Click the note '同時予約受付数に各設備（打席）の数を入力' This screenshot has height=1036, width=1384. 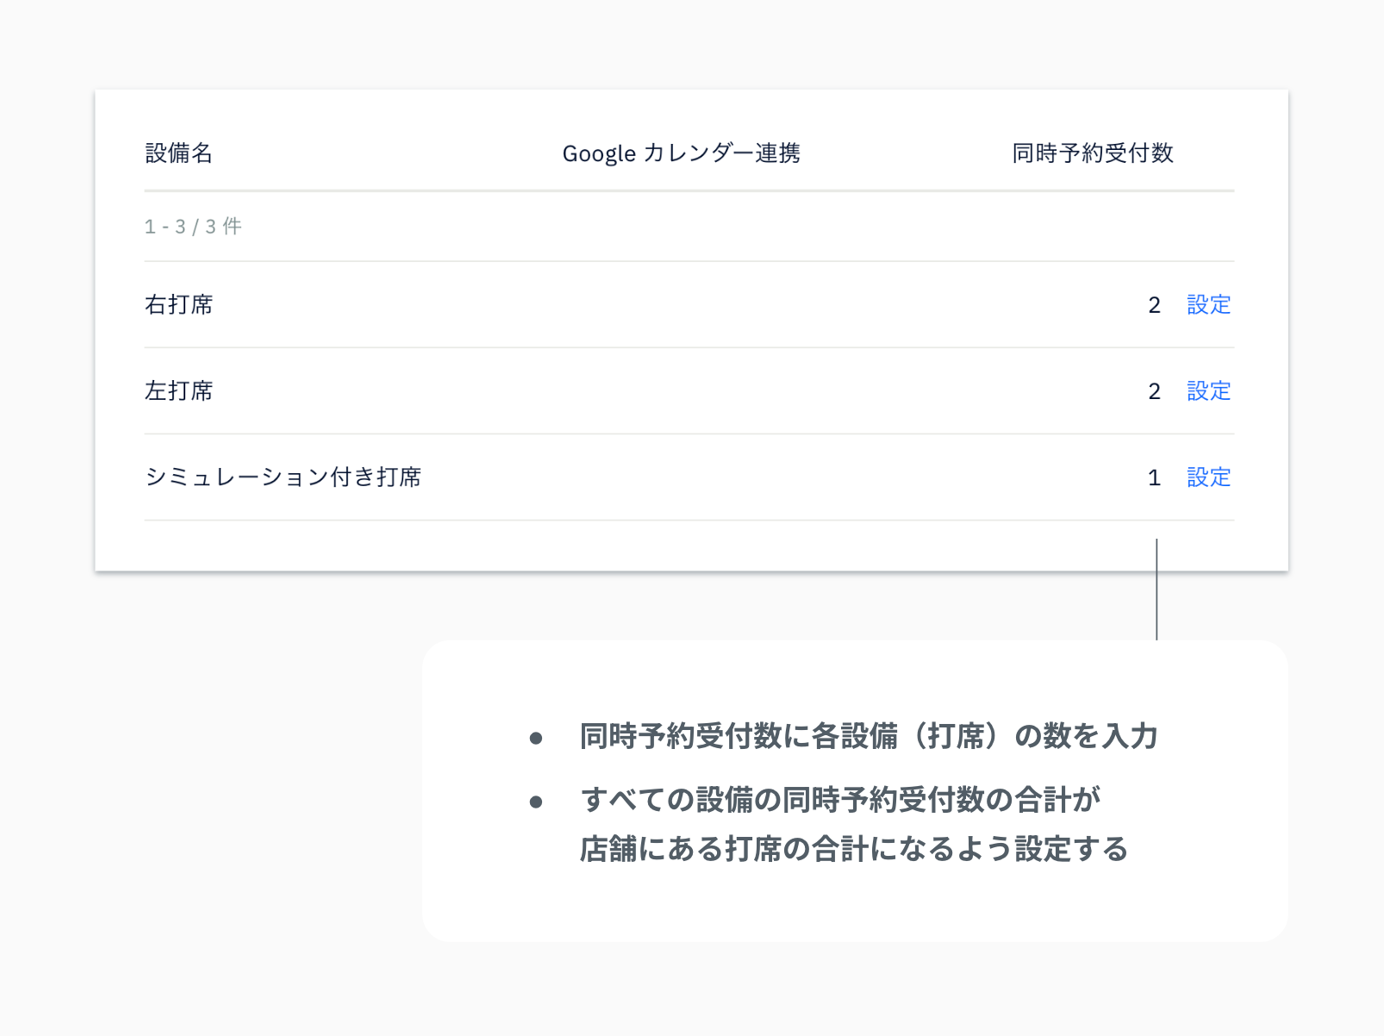tap(868, 736)
